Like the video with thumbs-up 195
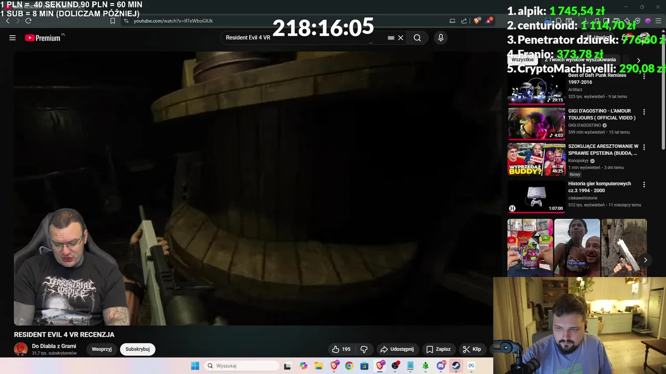Image resolution: width=666 pixels, height=374 pixels. 341,349
